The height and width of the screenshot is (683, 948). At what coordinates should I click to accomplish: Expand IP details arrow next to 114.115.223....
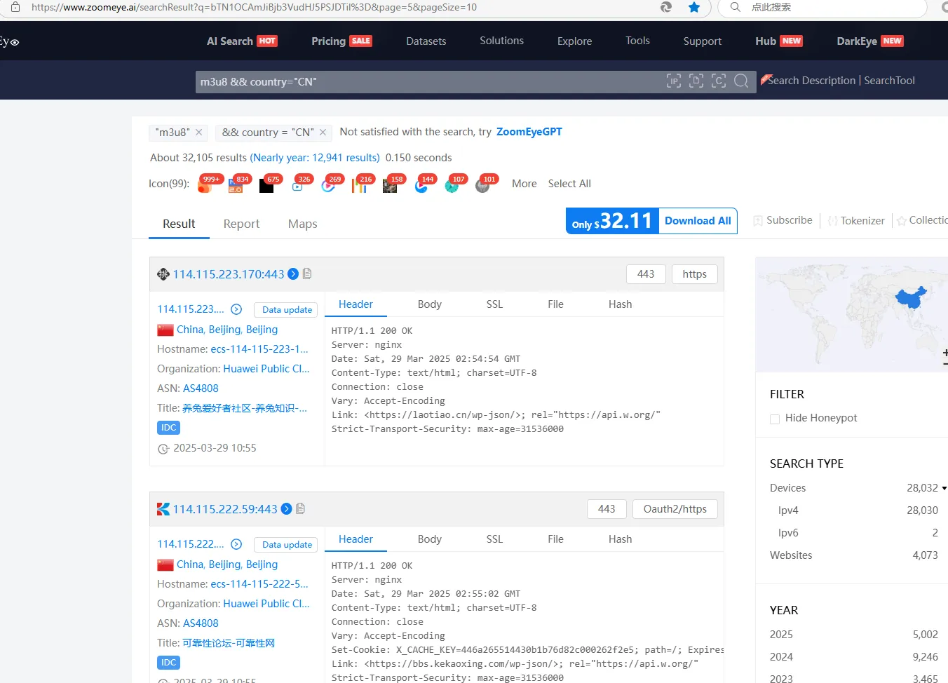(236, 309)
